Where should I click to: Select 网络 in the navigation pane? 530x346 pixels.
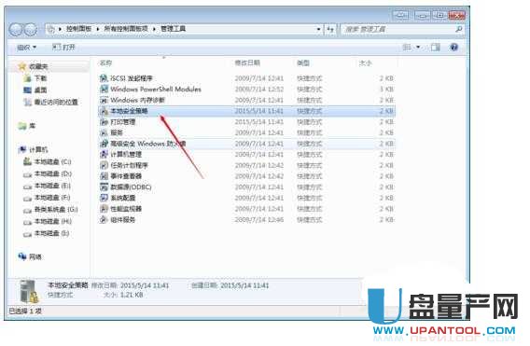(x=35, y=256)
